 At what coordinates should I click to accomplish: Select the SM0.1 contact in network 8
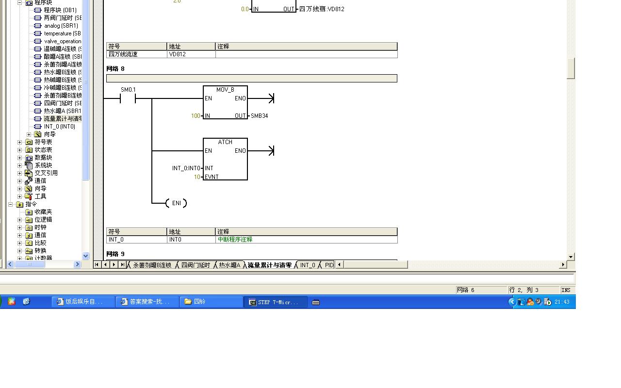pos(128,99)
